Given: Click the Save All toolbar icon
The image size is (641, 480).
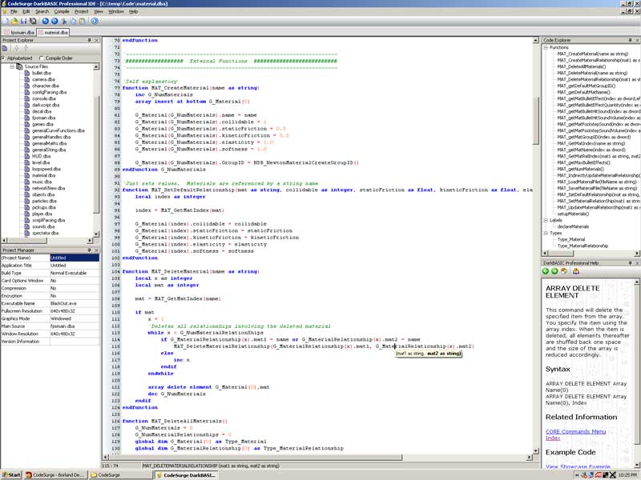Looking at the screenshot, I should point(33,22).
